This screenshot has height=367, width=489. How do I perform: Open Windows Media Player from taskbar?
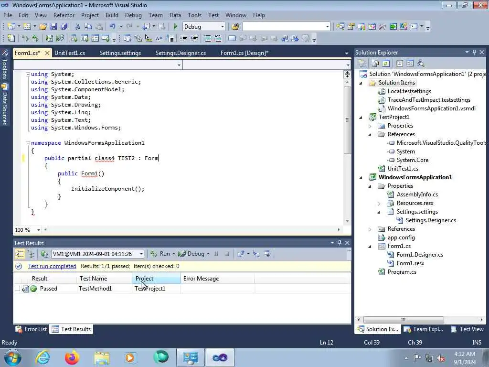131,357
